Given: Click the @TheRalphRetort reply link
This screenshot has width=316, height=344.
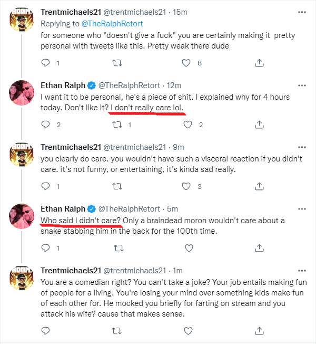Looking at the screenshot, I should pos(112,24).
